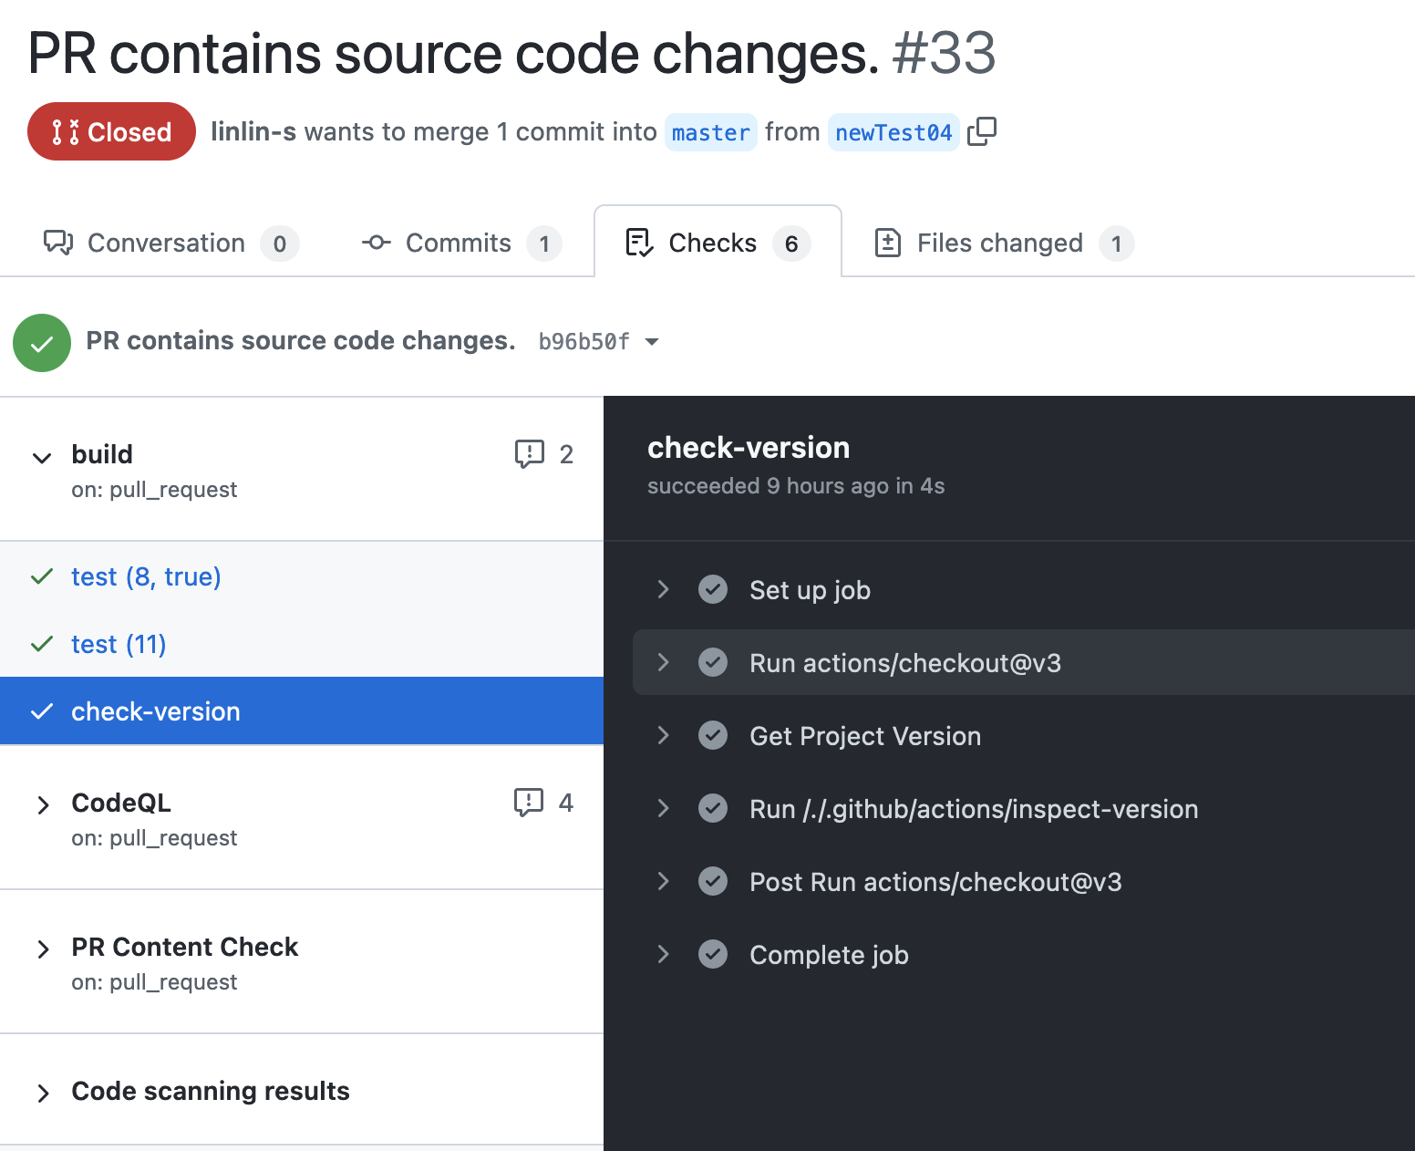Switch to the Conversation tab
The image size is (1415, 1151).
(166, 243)
